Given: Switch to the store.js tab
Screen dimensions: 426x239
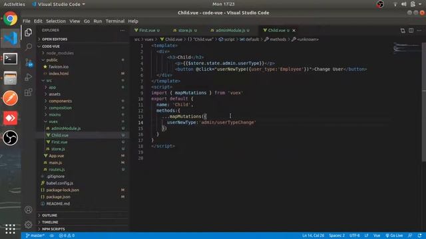Looking at the screenshot, I should point(186,31).
